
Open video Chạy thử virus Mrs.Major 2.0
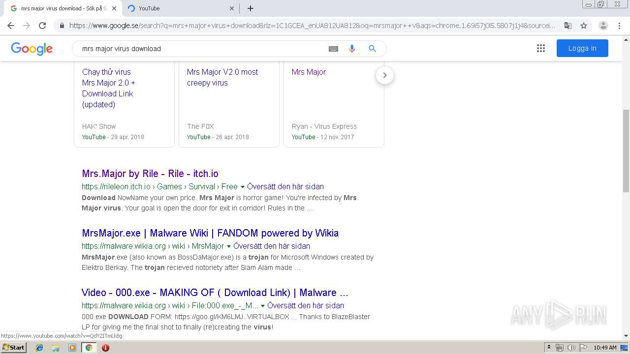pyautogui.click(x=109, y=88)
